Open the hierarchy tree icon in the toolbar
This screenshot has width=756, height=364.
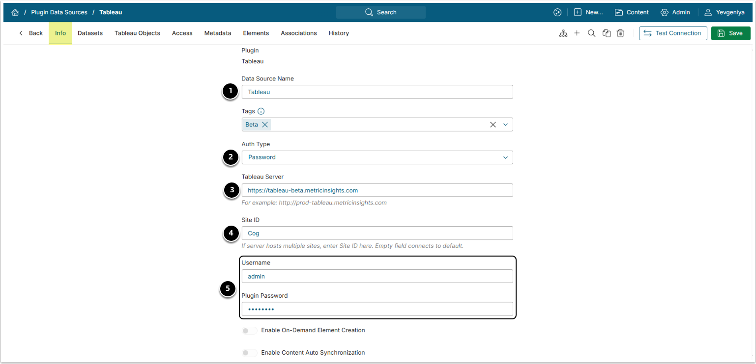point(563,33)
